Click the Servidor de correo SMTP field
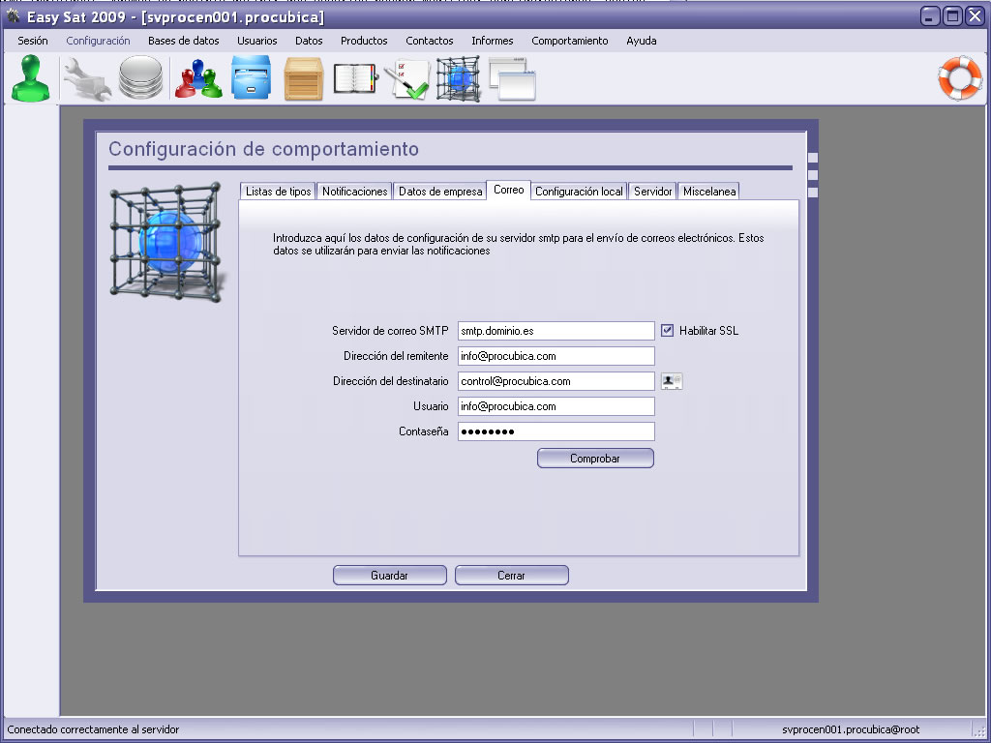The width and height of the screenshot is (991, 743). (x=556, y=331)
